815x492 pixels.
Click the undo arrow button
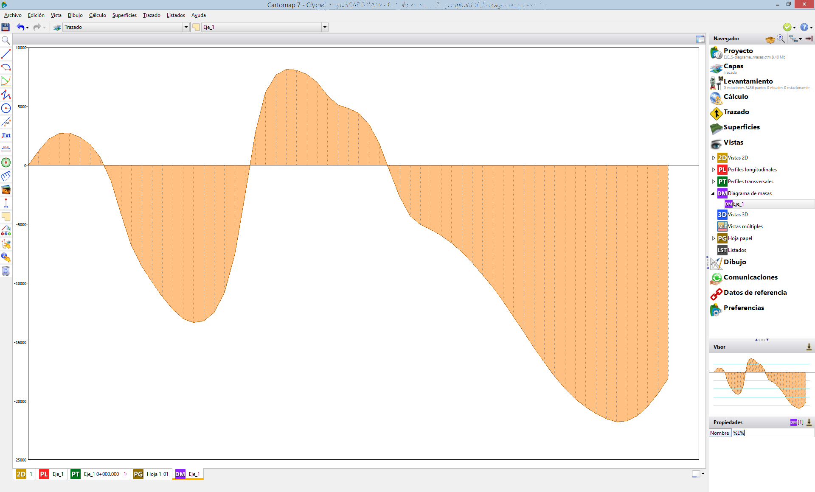click(x=20, y=27)
